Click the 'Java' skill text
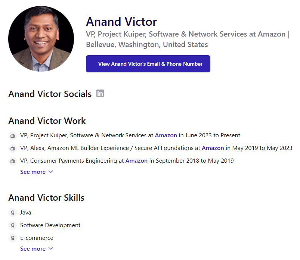Viewport: 300px width, 260px height. (26, 213)
